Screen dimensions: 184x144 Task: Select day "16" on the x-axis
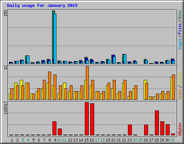click(x=92, y=140)
